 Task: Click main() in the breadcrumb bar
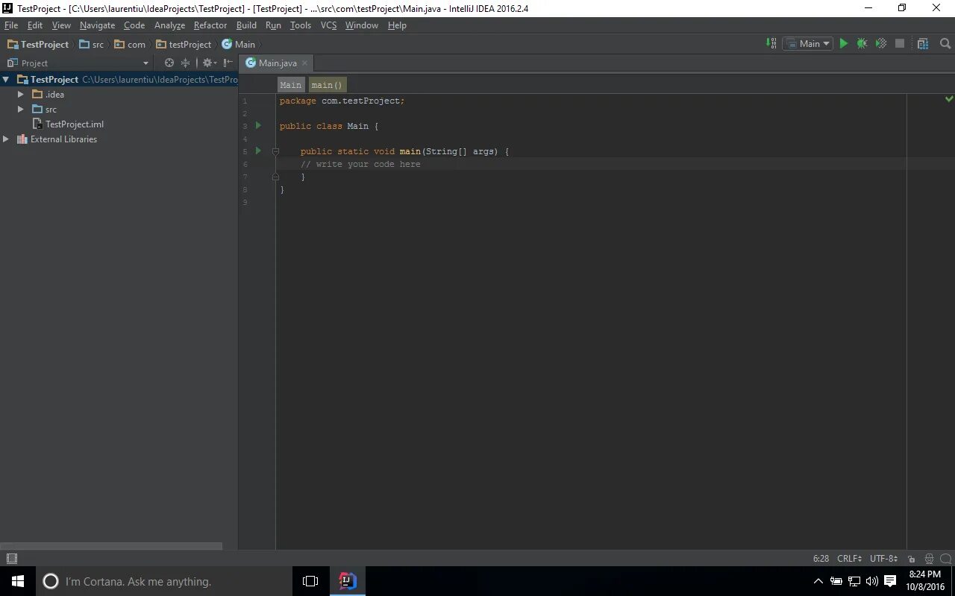pos(326,84)
